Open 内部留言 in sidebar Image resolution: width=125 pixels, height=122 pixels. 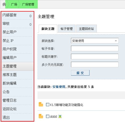pyautogui.click(x=9, y=15)
